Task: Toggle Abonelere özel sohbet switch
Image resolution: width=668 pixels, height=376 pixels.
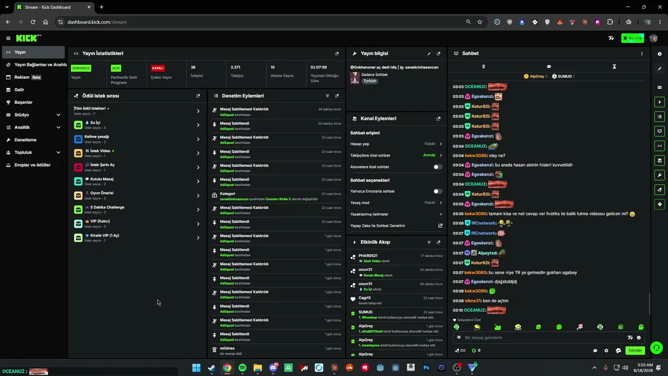Action: (x=438, y=167)
